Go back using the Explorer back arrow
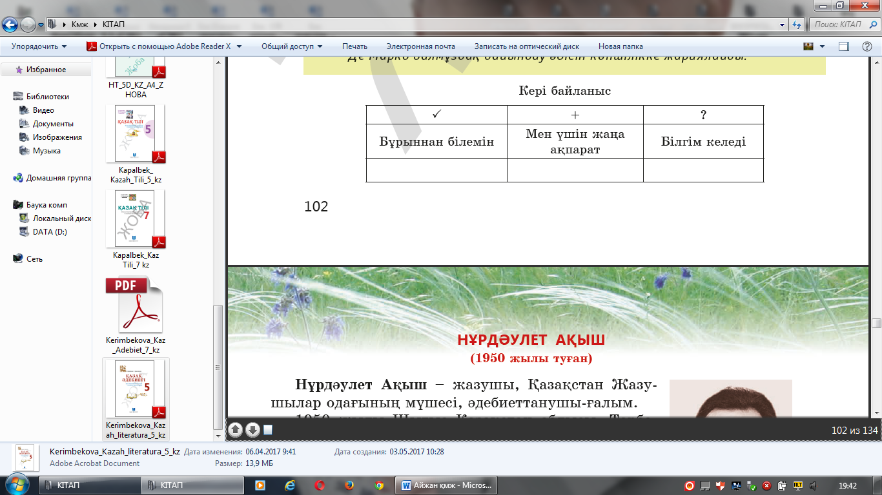The width and height of the screenshot is (882, 495). [10, 25]
